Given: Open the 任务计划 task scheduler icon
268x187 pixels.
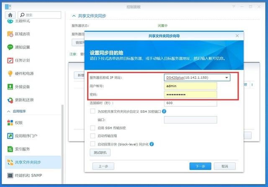Looking at the screenshot, I should click(x=10, y=60).
